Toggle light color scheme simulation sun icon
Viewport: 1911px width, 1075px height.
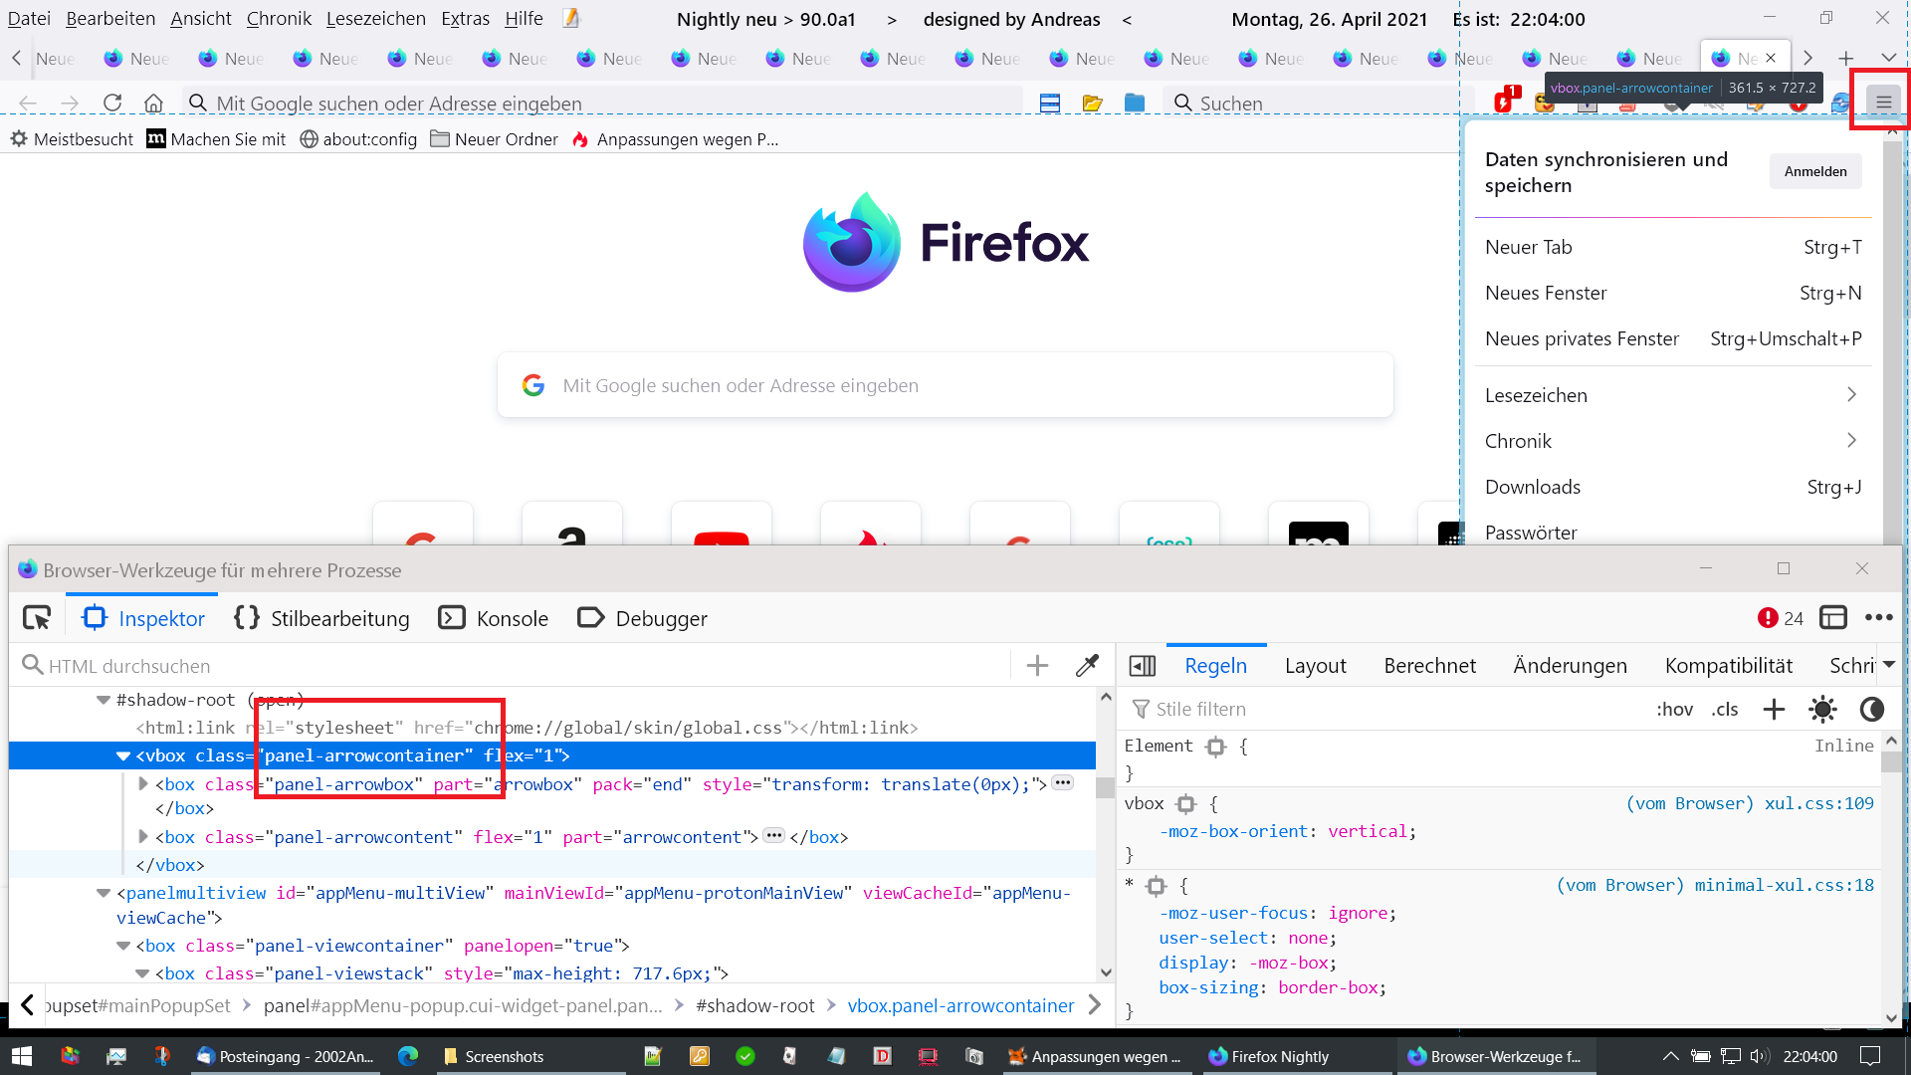1822,709
